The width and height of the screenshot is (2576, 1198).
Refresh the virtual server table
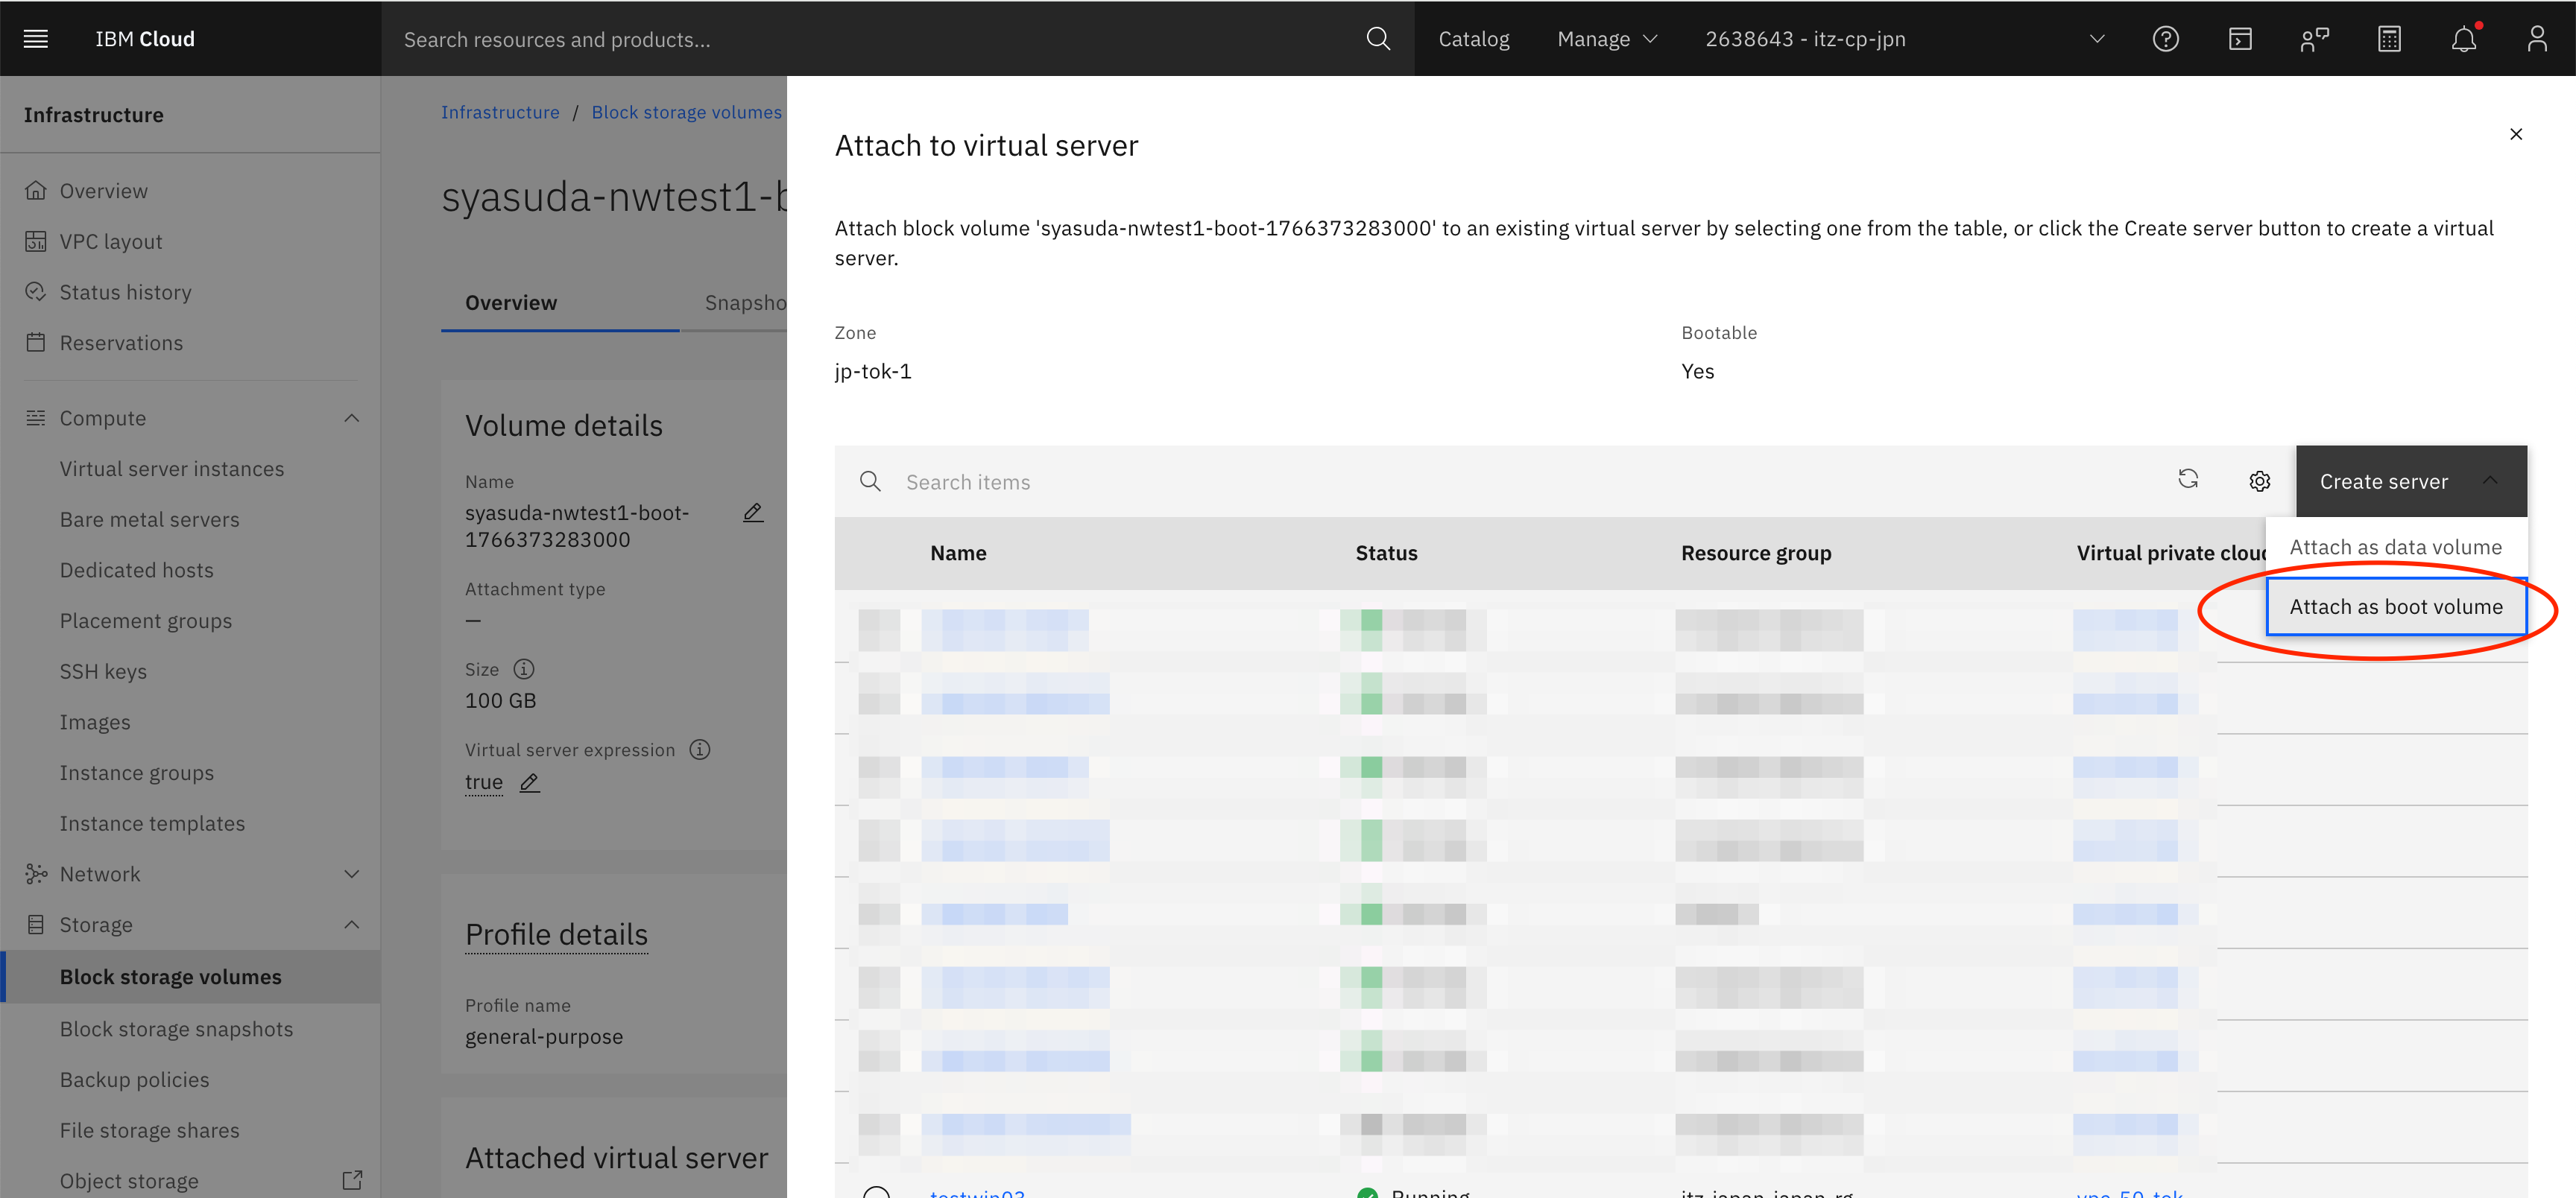coord(2188,480)
